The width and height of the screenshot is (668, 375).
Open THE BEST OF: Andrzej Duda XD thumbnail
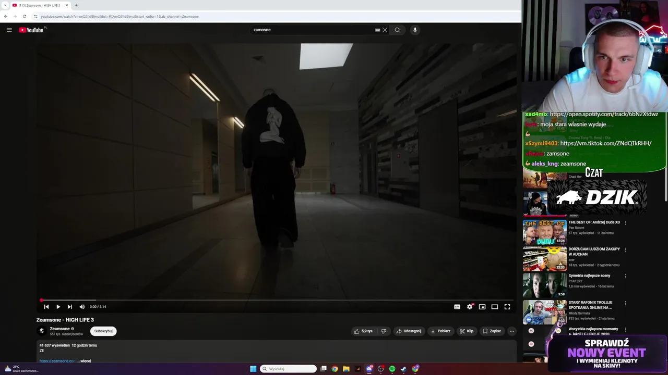[x=544, y=232]
